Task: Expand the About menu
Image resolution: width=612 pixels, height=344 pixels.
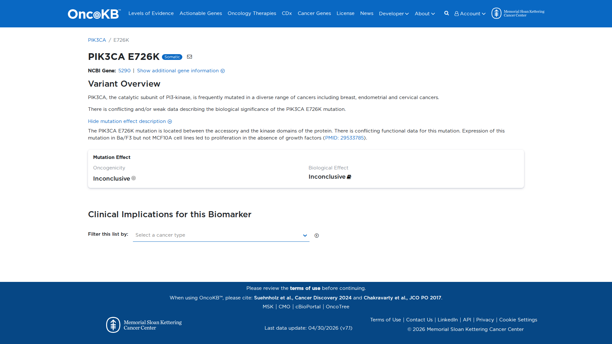Action: point(425,14)
